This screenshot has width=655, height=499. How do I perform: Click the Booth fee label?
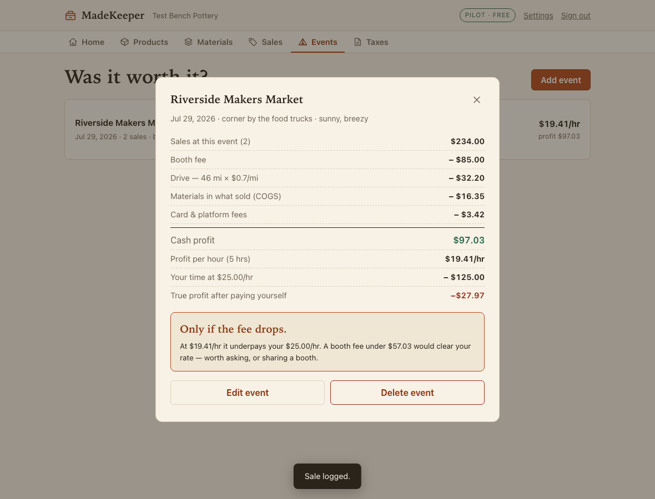point(188,160)
